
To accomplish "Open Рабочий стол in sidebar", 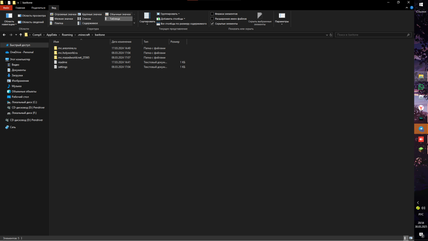I will [x=20, y=97].
